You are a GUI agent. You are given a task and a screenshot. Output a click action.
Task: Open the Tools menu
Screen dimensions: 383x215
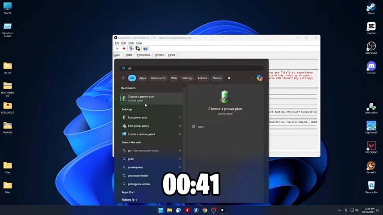[131, 43]
